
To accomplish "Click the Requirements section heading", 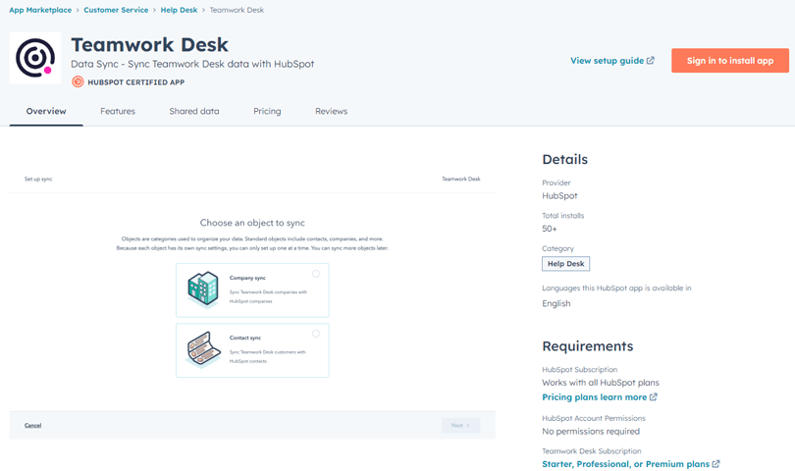I will (588, 346).
